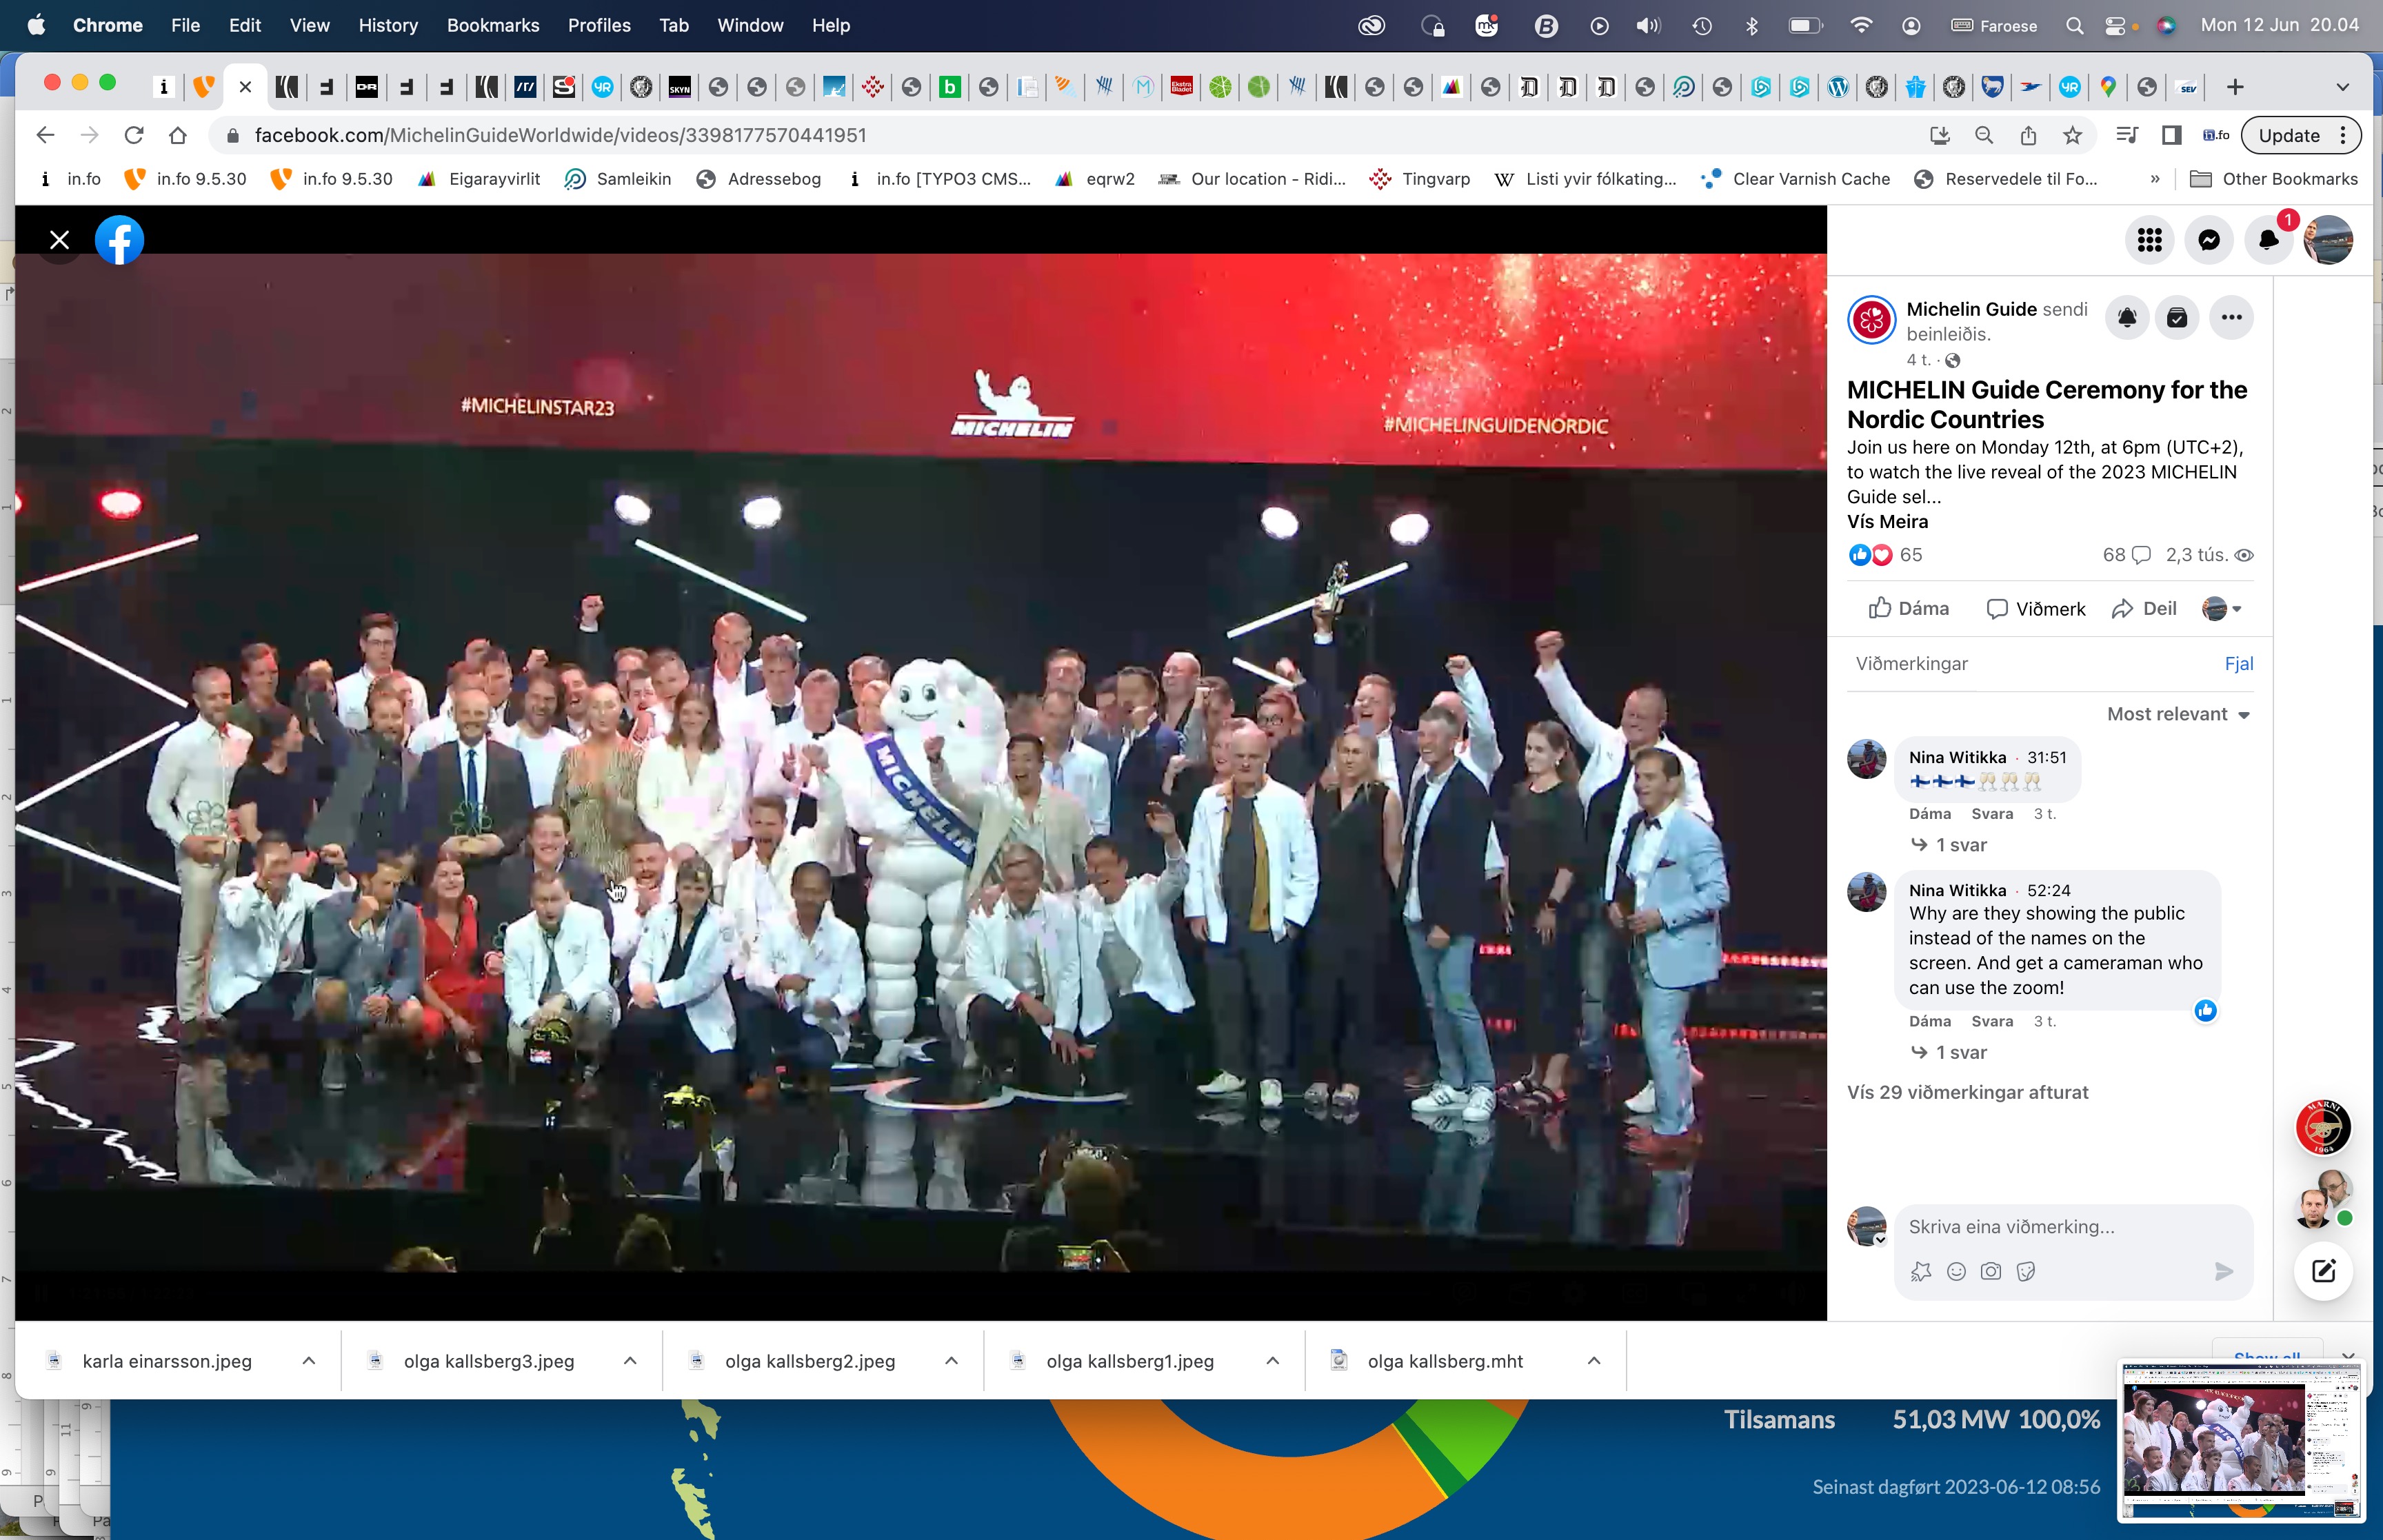Click the Fjal link in comments header
The height and width of the screenshot is (1540, 2383).
coord(2238,664)
